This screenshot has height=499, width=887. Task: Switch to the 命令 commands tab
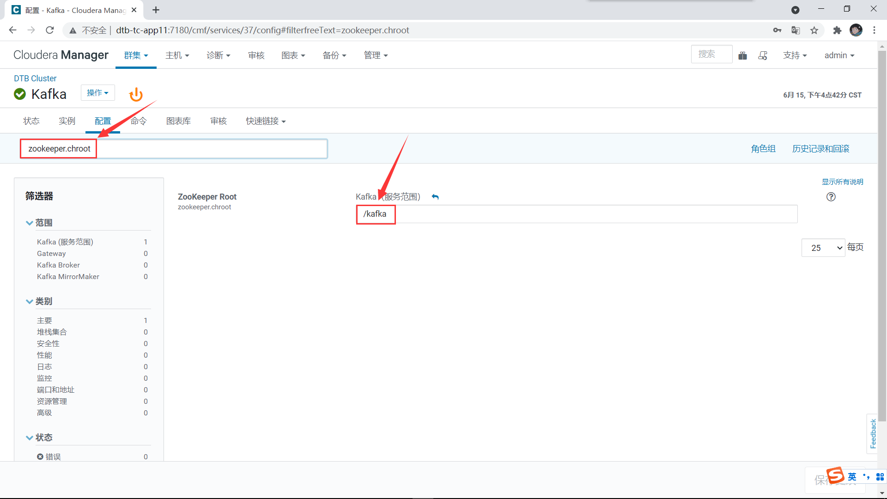point(139,121)
